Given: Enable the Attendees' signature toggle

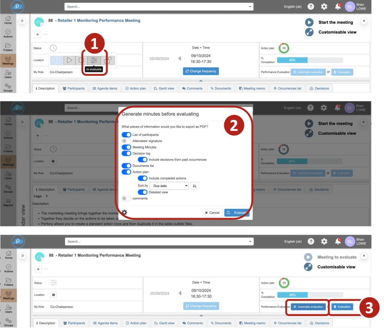Looking at the screenshot, I should pyautogui.click(x=126, y=141).
